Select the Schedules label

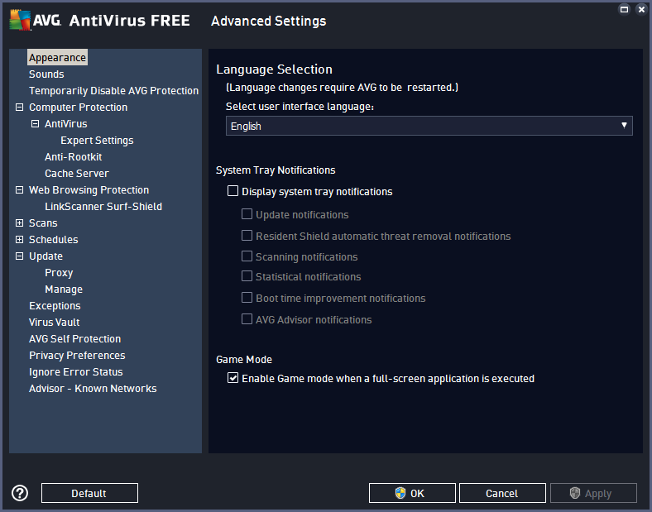tap(53, 240)
